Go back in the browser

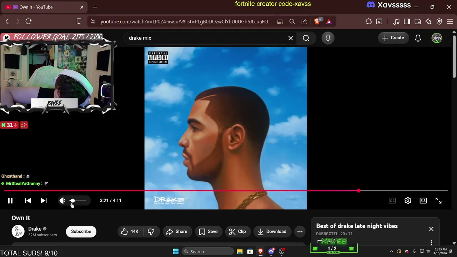click(x=7, y=21)
